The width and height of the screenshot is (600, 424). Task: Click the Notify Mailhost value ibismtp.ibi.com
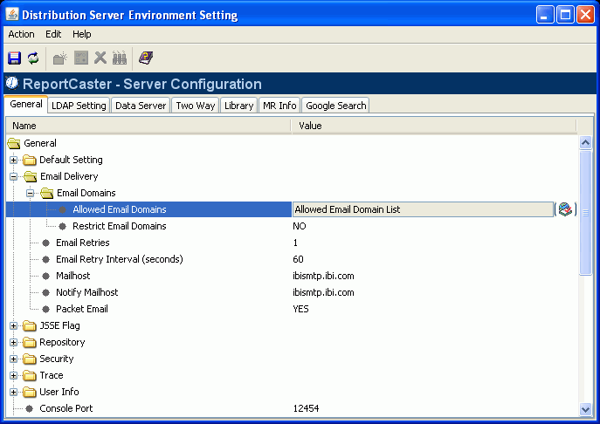[323, 292]
